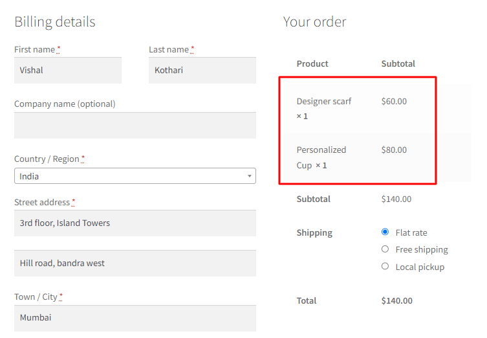Click the Town / City field with Mumbai
487x338 pixels.
[135, 317]
